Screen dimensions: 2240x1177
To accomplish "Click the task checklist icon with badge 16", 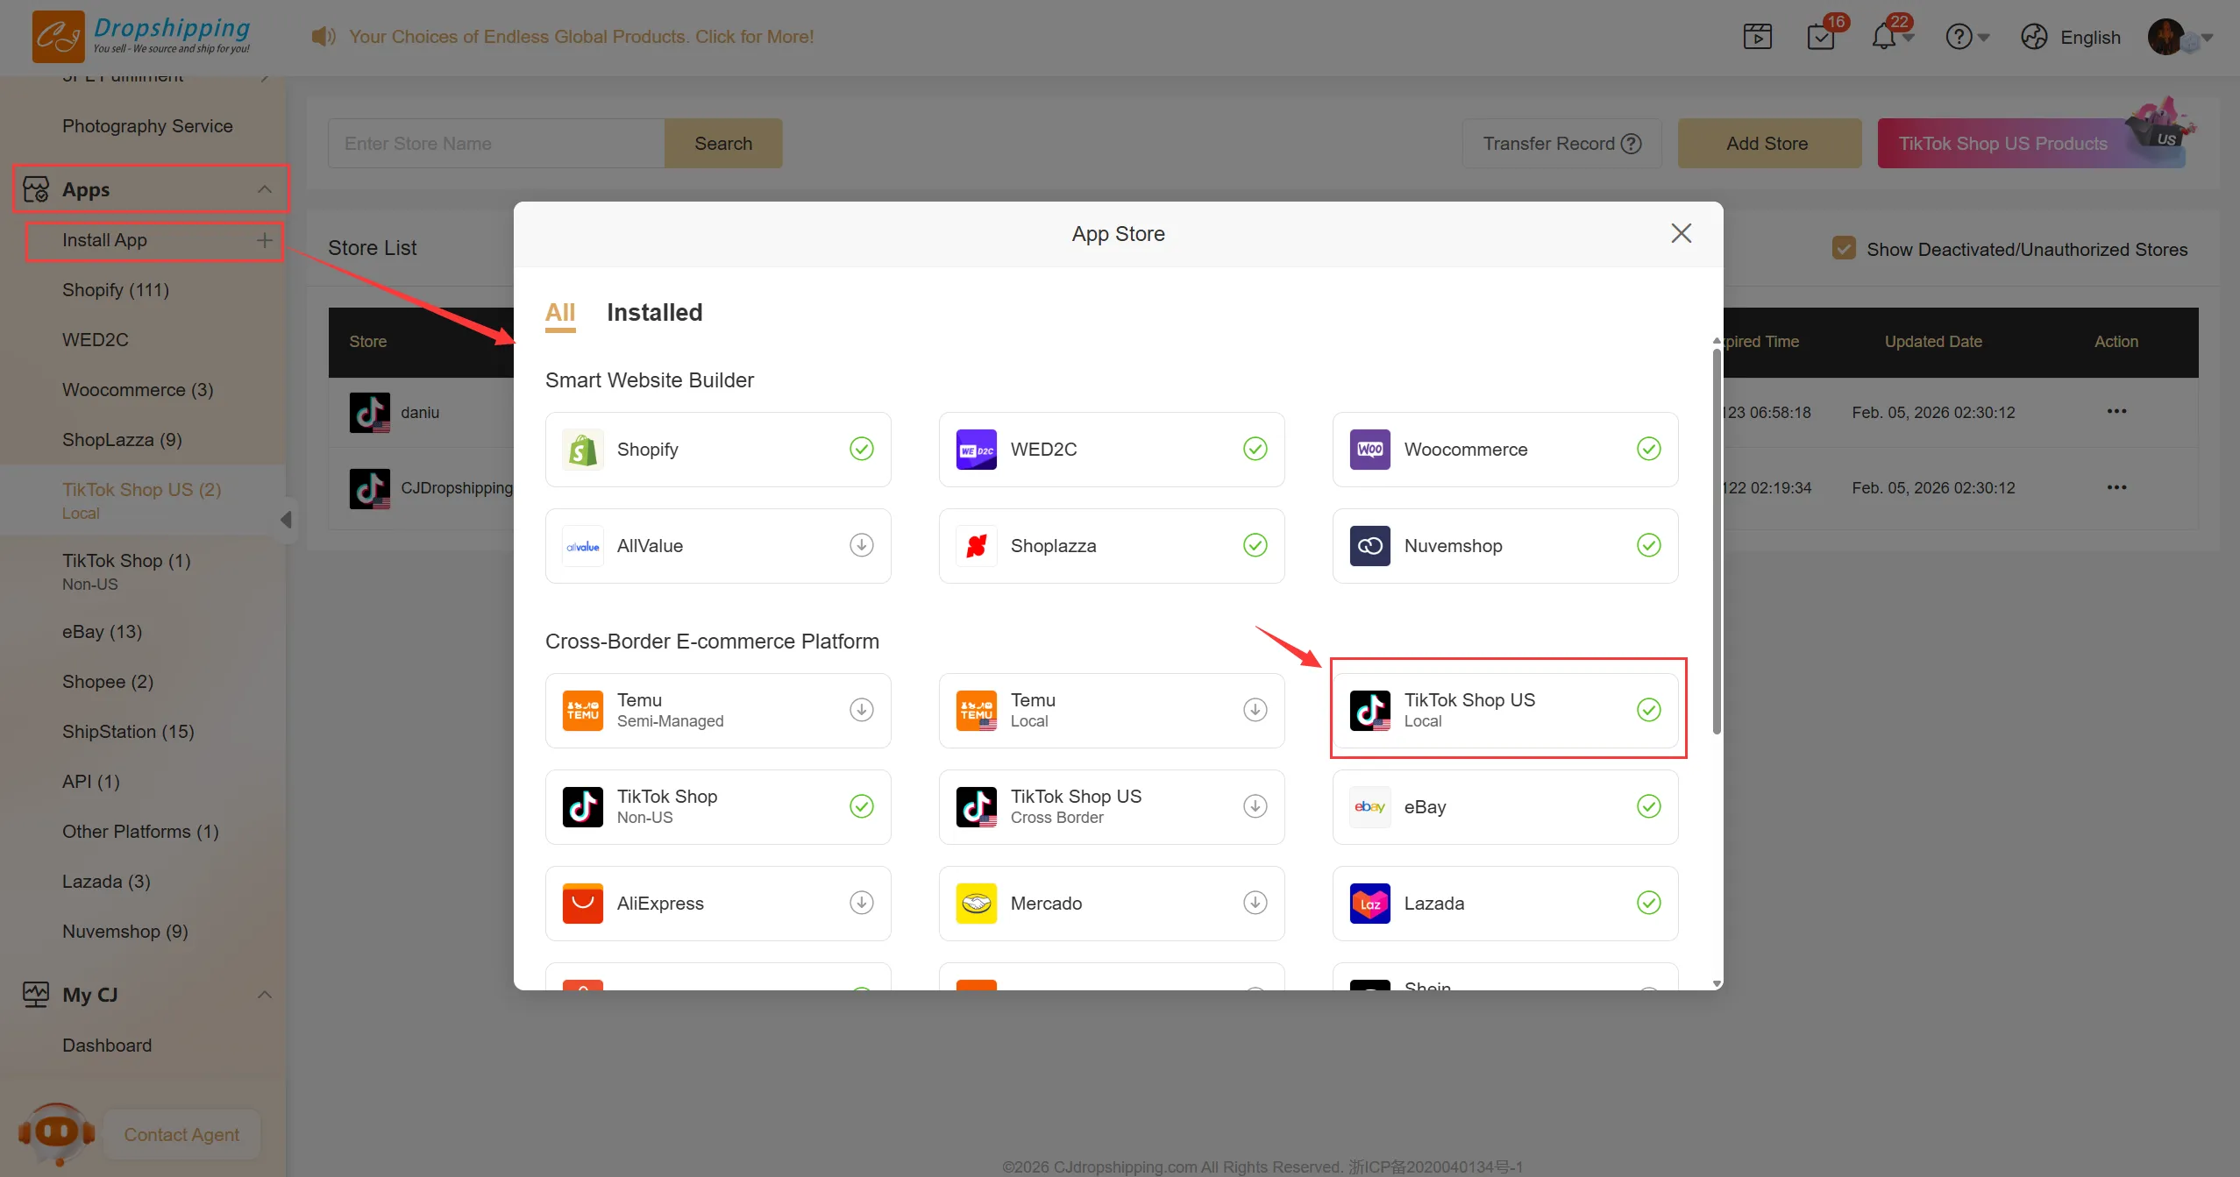I will (x=1821, y=37).
